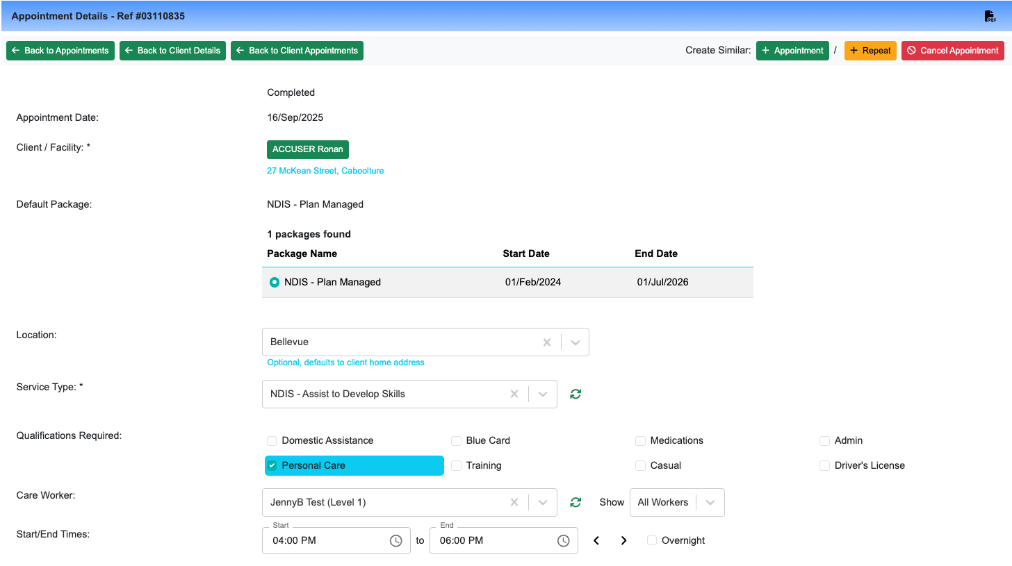Viewport: 1012px width, 566px height.
Task: Open the 27 McKean Street address link
Action: point(325,170)
